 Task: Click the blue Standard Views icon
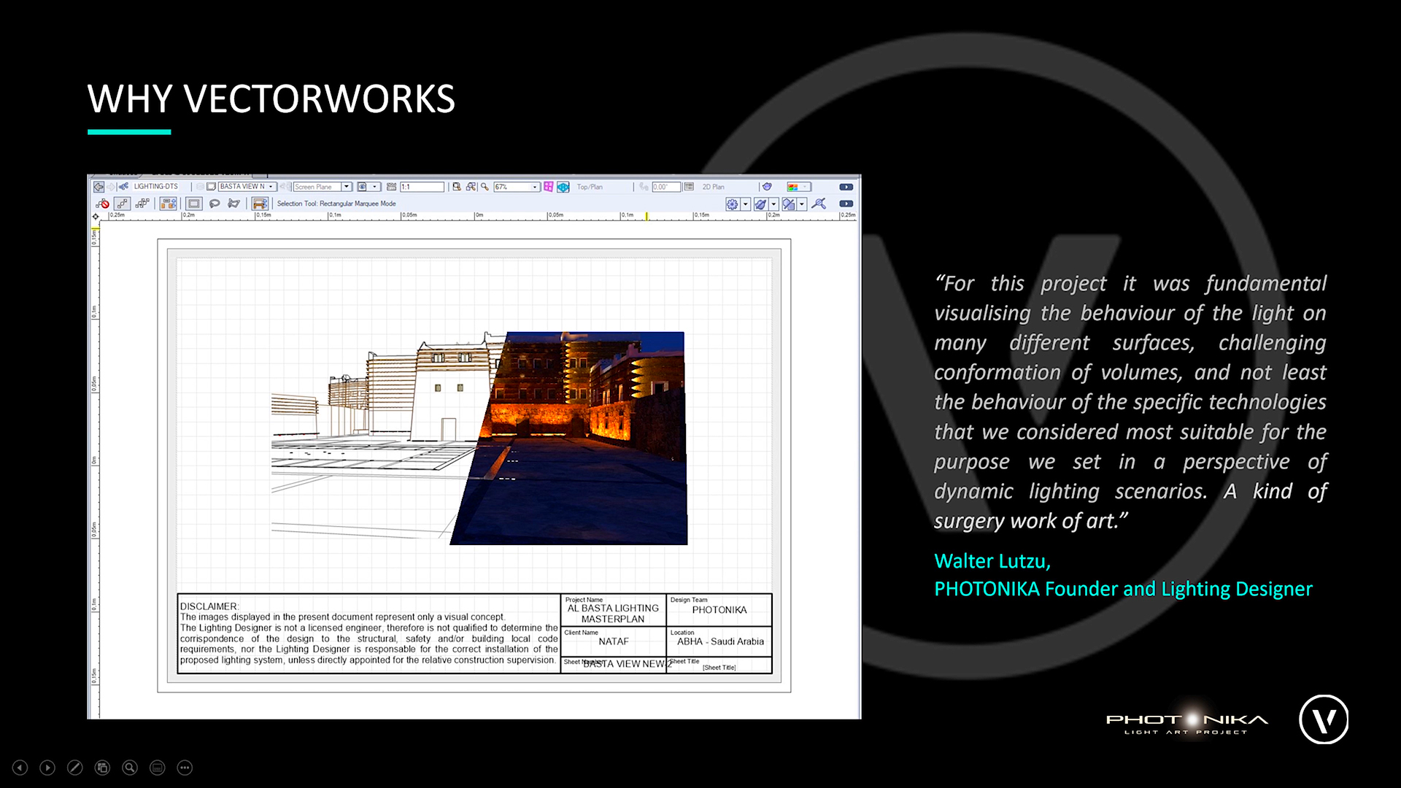tap(563, 187)
